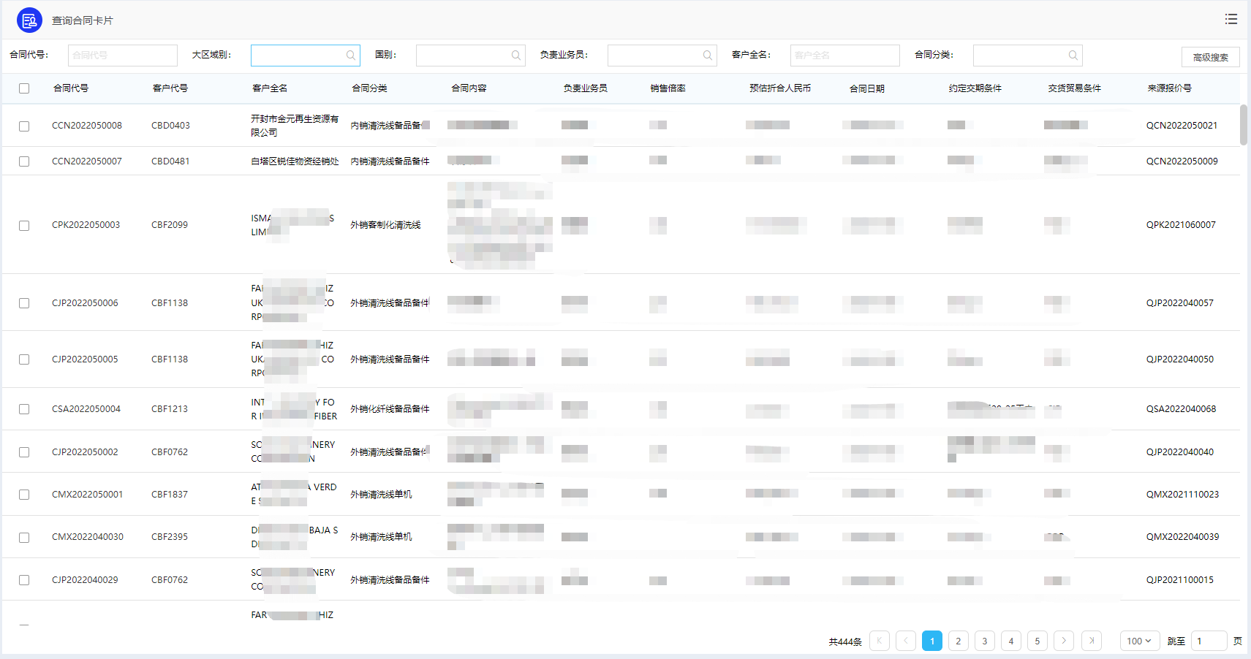Go to next page arrow
The width and height of the screenshot is (1251, 659).
tap(1064, 641)
